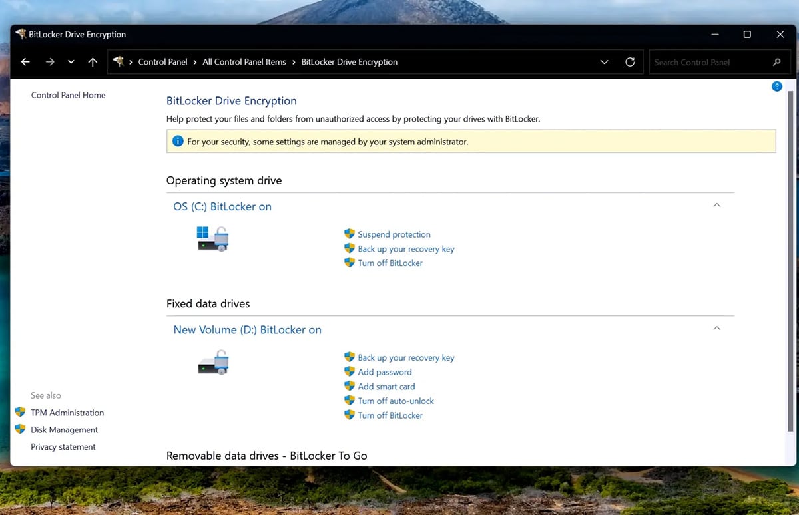The width and height of the screenshot is (799, 515).
Task: Click the Search Control Panel field
Action: tap(720, 62)
